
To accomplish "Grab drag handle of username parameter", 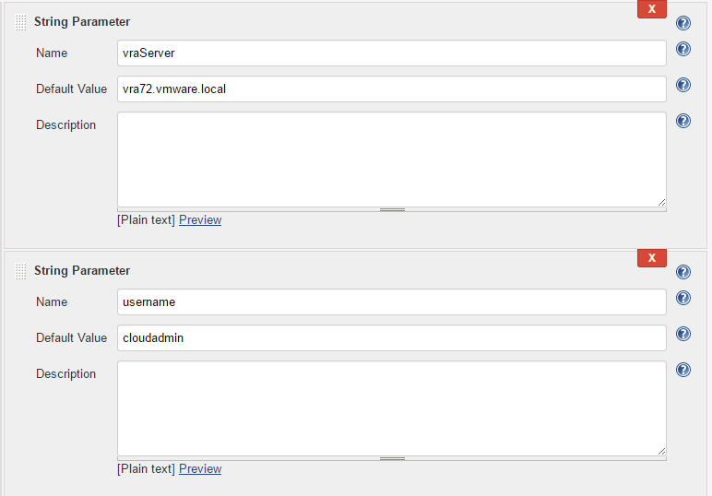I will click(x=21, y=272).
